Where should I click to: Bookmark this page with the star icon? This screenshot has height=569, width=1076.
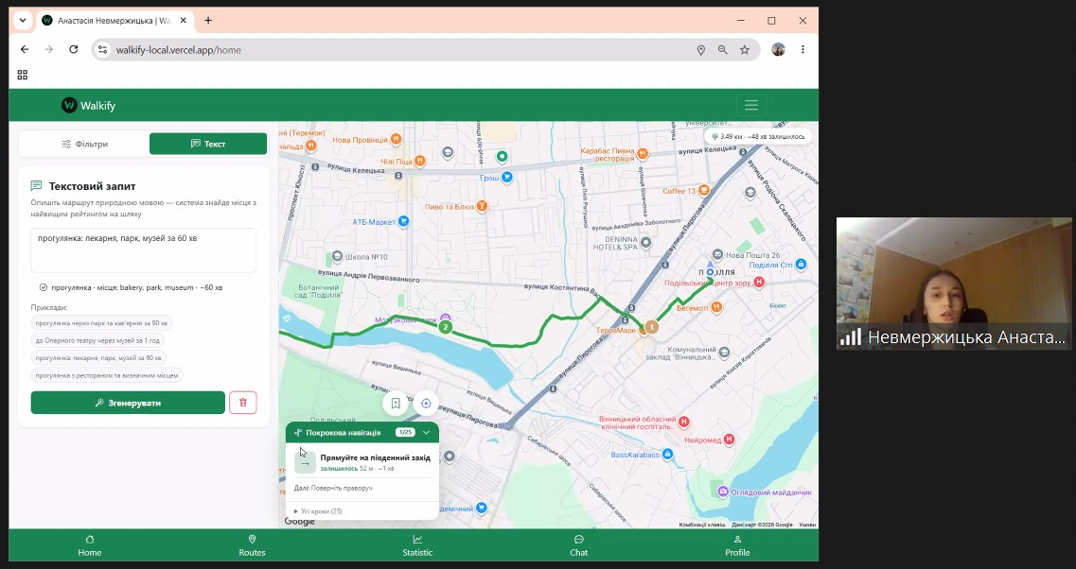coord(745,50)
